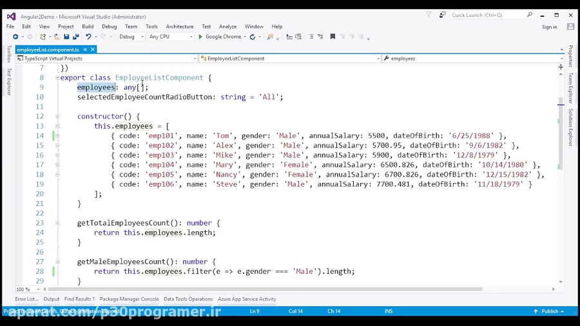Open the TypeScript Virtual Projects dropdown
Screen dimensions: 580x326
tap(106, 59)
